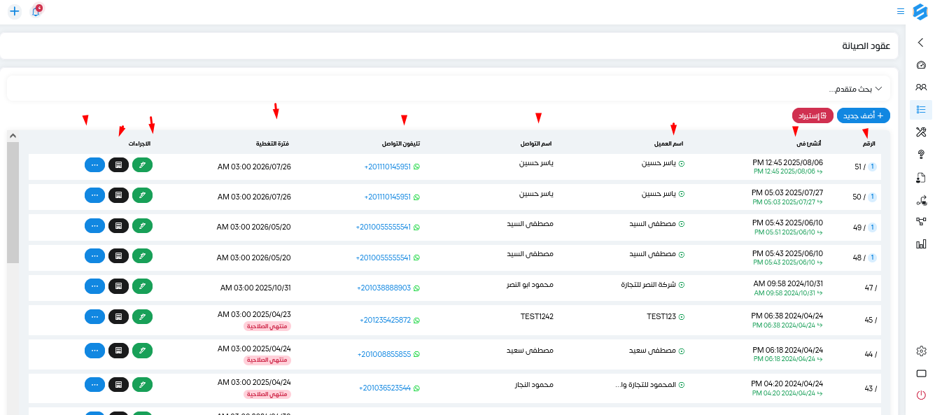Open the customers people icon in sidebar
Screen dimensions: 935x415
921,87
